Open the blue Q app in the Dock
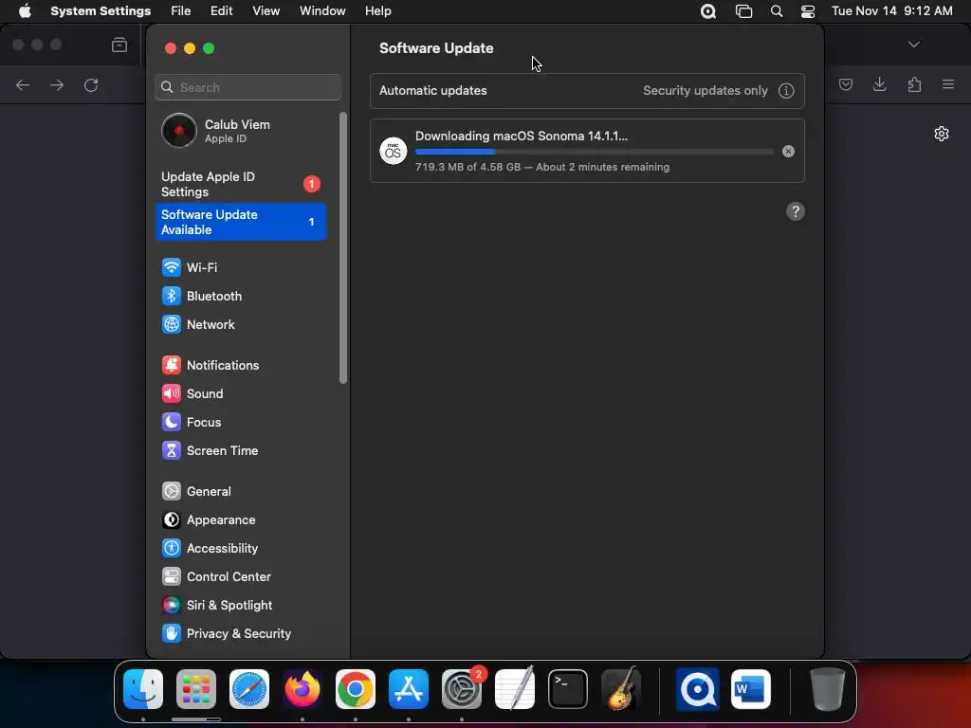The image size is (971, 728). coord(697,689)
